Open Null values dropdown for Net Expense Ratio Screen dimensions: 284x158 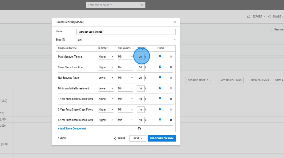tap(125, 78)
